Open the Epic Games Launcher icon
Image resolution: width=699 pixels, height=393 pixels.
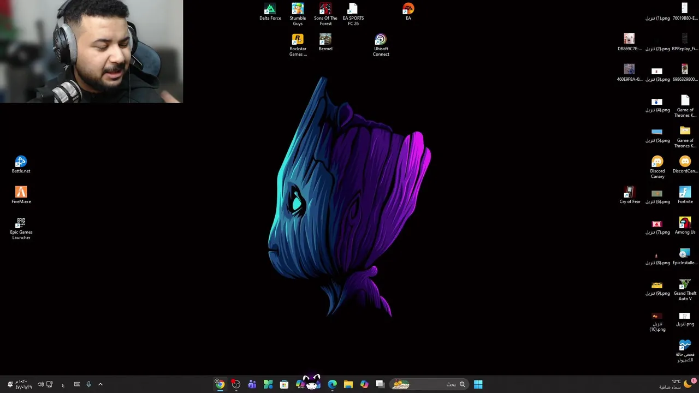[x=21, y=229]
